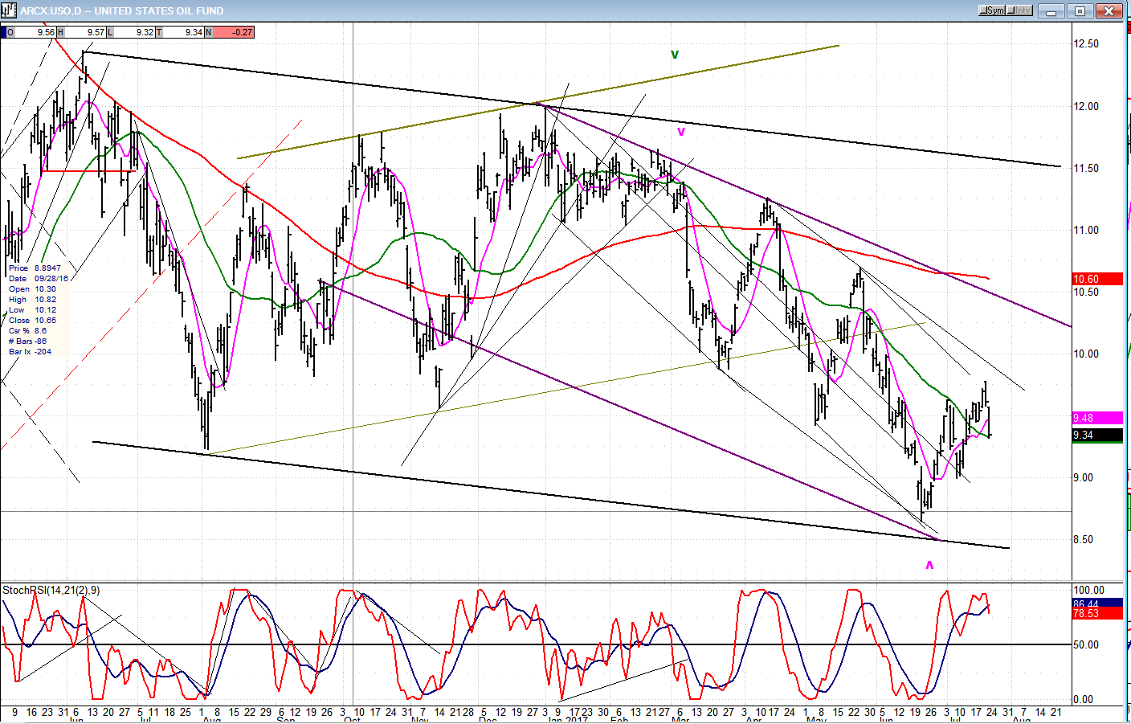Close the USO chart window
This screenshot has height=724, width=1131.
pyautogui.click(x=1109, y=10)
